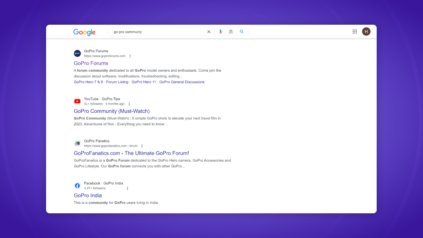The image size is (423, 238).
Task: Click the YouTube favicon icon
Action: [77, 101]
